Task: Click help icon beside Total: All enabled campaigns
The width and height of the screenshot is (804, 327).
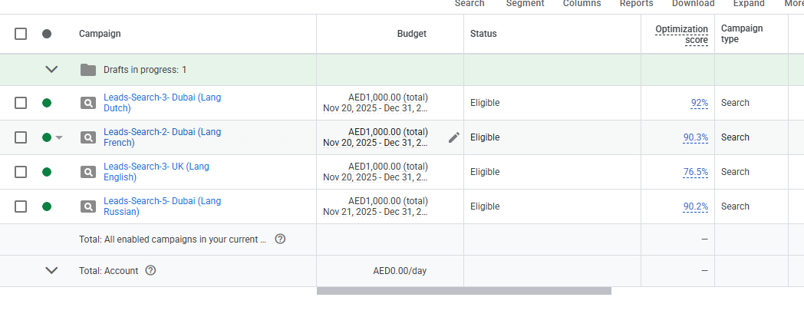Action: click(280, 239)
